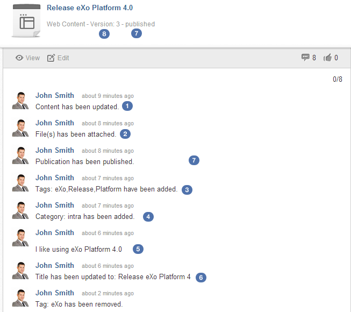
Task: Click the 'about 9 minutes ago' timestamp
Action: click(108, 96)
